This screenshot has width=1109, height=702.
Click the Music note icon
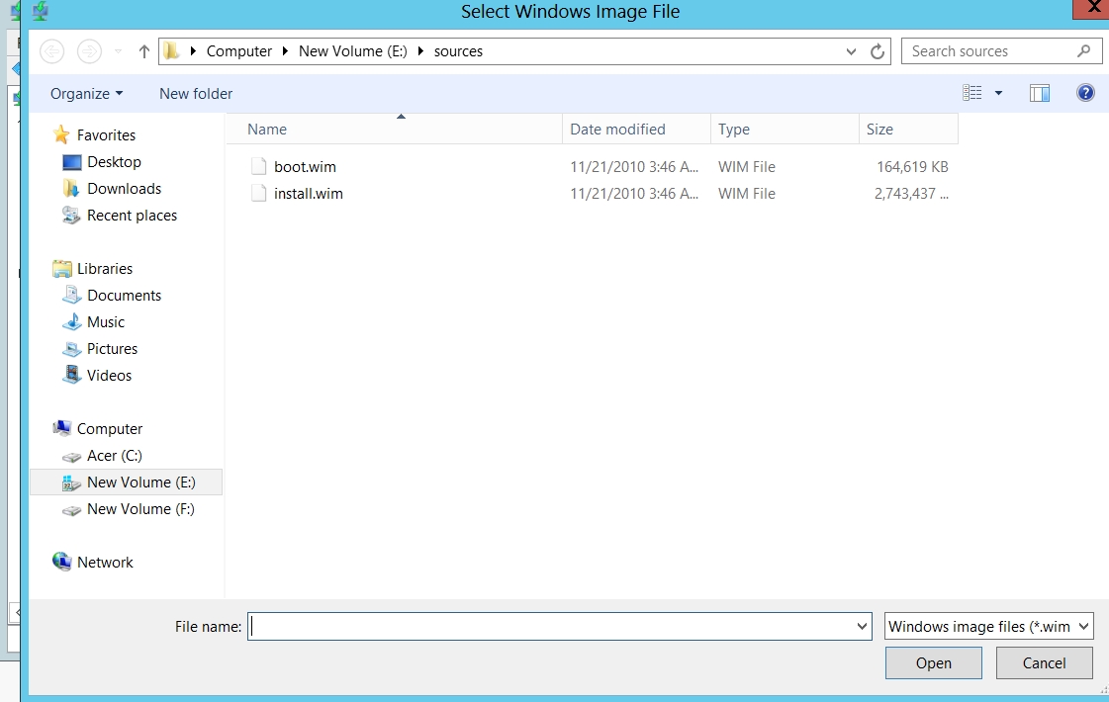tap(71, 321)
